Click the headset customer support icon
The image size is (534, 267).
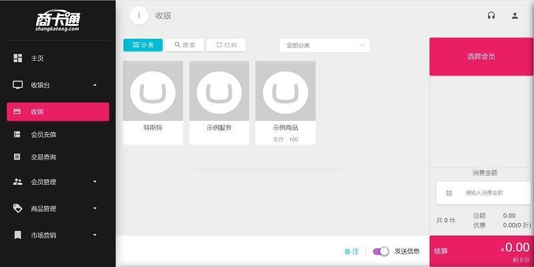tap(491, 15)
